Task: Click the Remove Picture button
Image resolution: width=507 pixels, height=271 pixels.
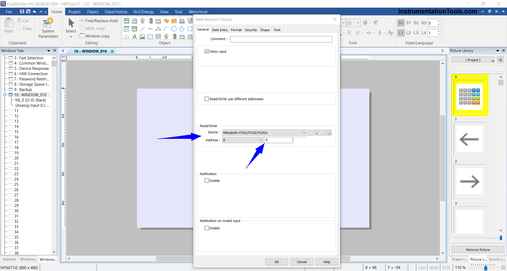Action: (477, 250)
